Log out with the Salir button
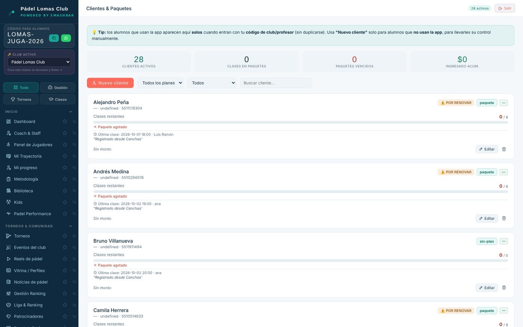This screenshot has height=327, width=523. (x=505, y=8)
